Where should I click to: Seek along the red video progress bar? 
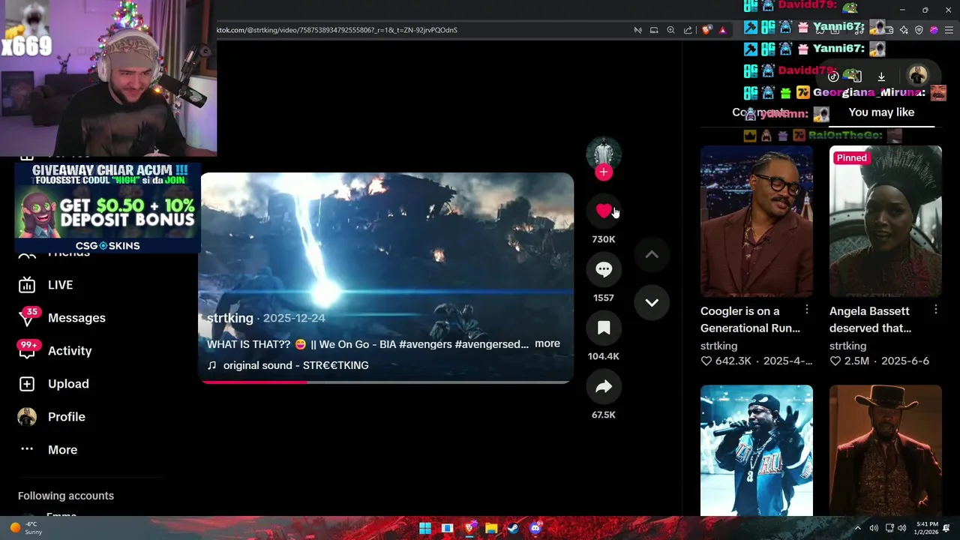point(387,382)
